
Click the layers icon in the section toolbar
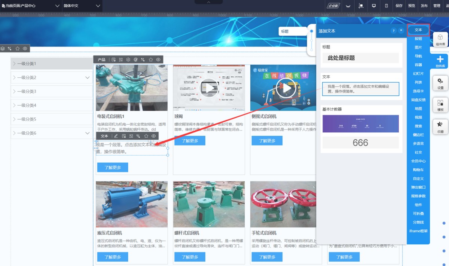(x=3, y=49)
